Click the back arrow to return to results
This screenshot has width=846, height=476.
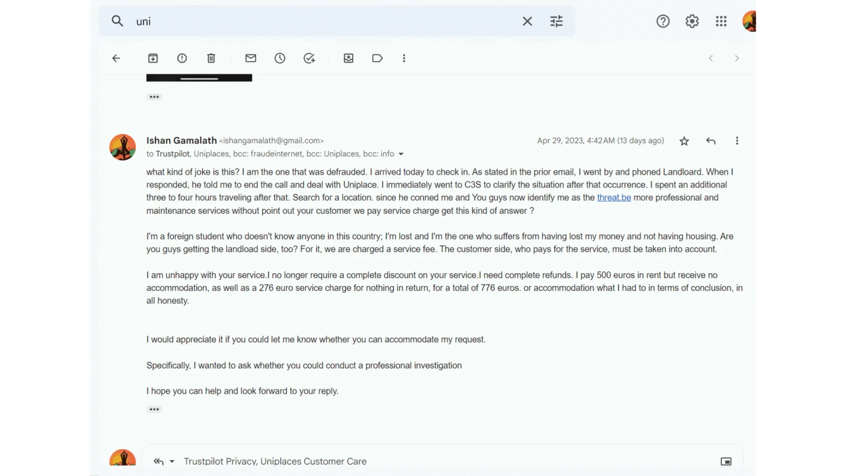[x=116, y=58]
